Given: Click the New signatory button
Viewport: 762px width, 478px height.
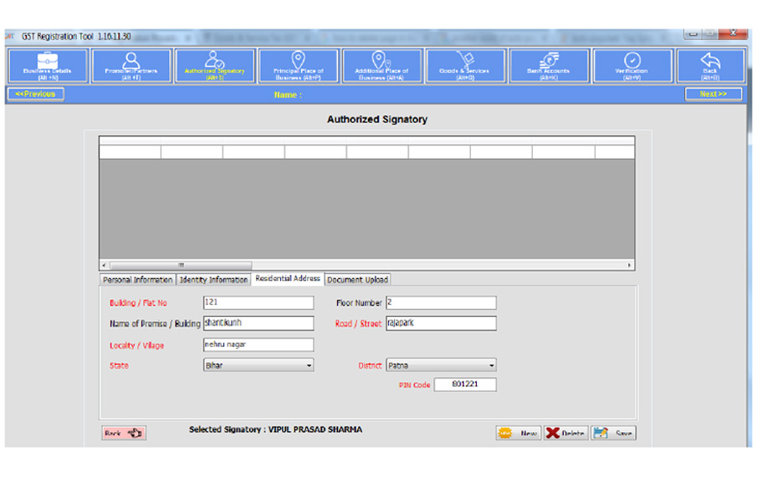Looking at the screenshot, I should pos(519,433).
